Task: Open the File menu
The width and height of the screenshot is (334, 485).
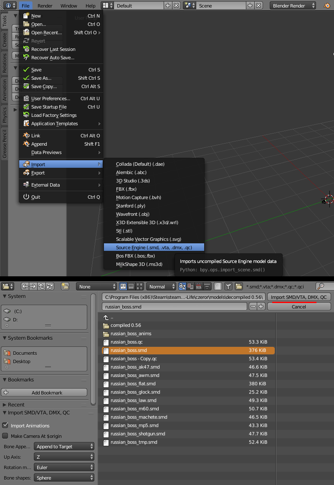Action: [25, 5]
